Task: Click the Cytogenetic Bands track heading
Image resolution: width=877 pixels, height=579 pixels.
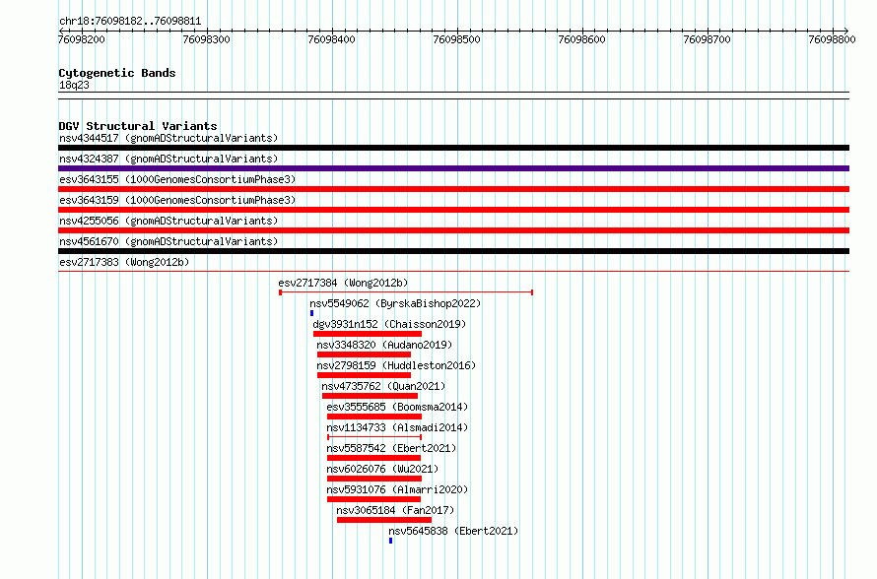Action: click(x=117, y=73)
